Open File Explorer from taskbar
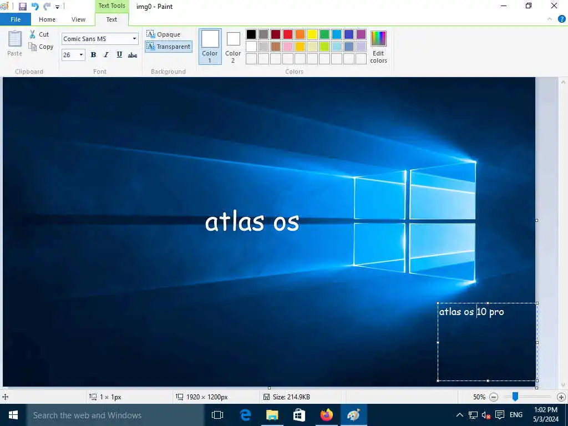 tap(272, 415)
